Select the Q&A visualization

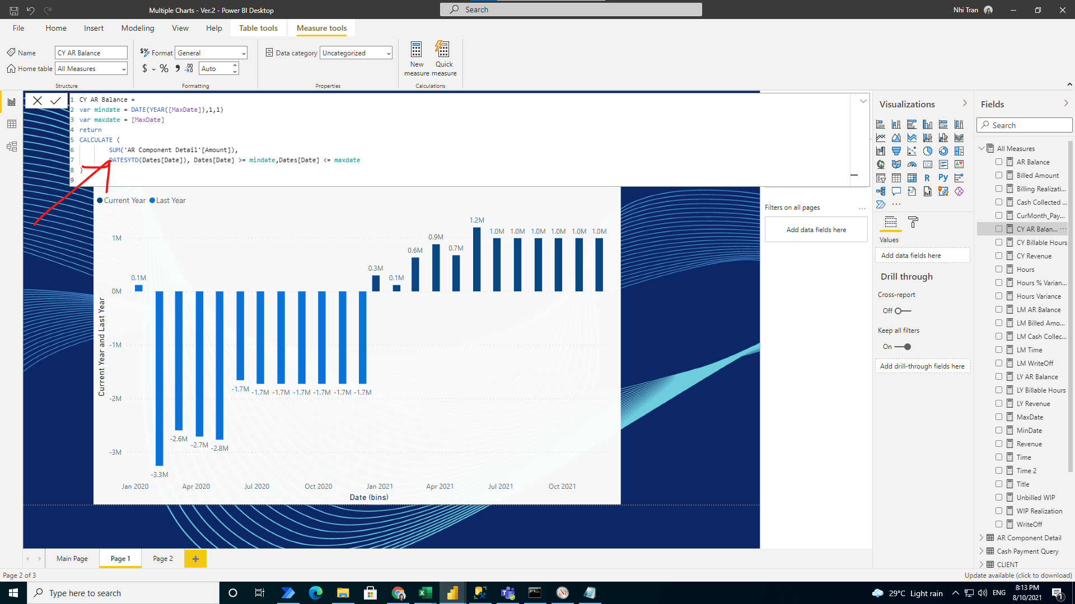coord(896,191)
